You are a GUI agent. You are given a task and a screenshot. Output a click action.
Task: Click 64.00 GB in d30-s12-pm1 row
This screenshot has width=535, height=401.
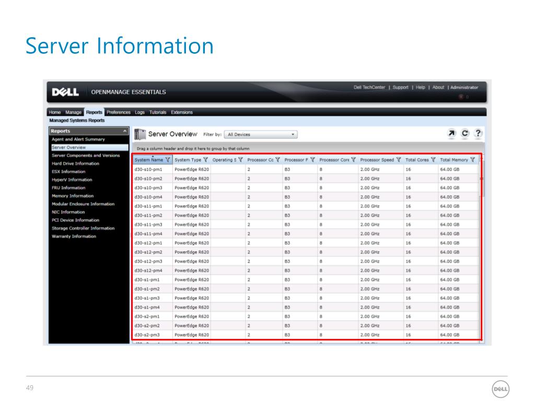(450, 243)
